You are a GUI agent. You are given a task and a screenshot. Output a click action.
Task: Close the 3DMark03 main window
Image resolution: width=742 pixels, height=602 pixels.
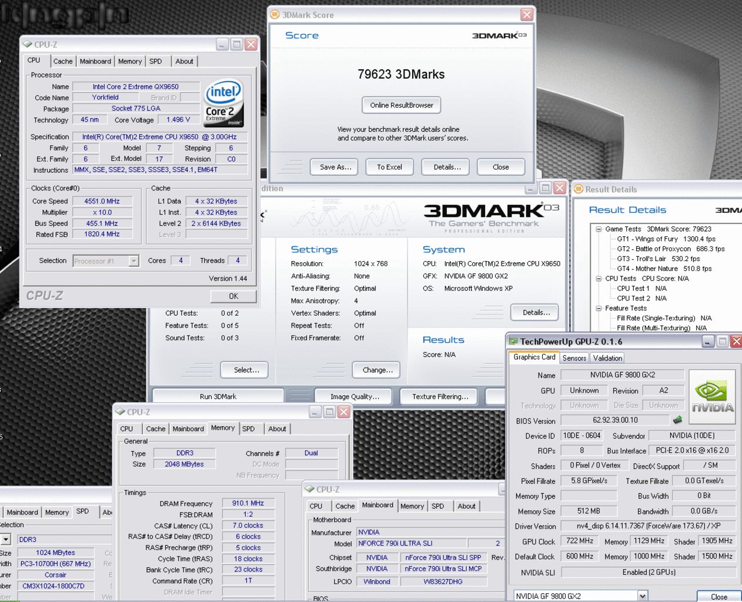(x=560, y=188)
